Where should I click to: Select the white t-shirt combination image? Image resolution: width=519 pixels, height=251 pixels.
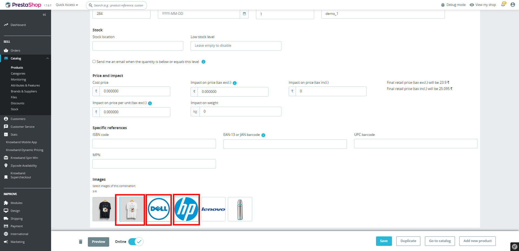pos(132,209)
